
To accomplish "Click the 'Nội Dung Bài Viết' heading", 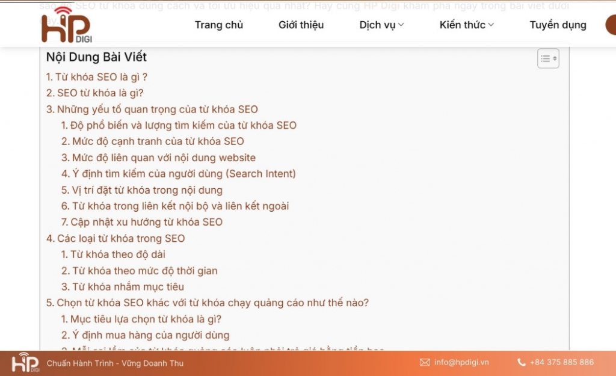I will point(96,57).
